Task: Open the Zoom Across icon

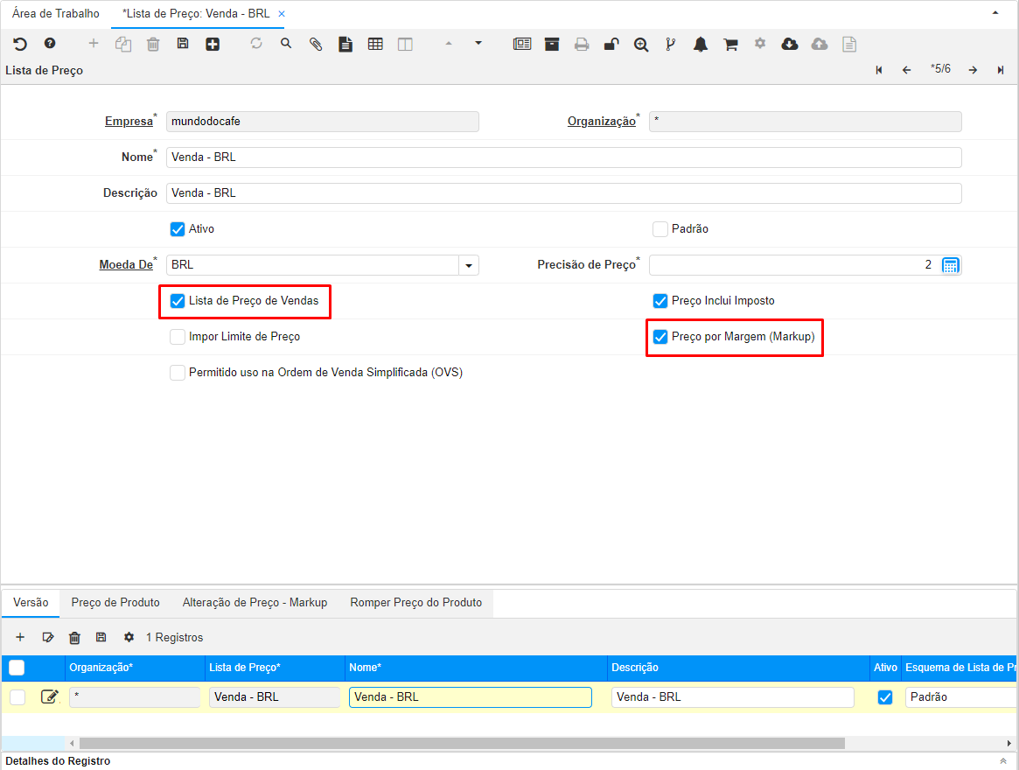Action: 641,44
